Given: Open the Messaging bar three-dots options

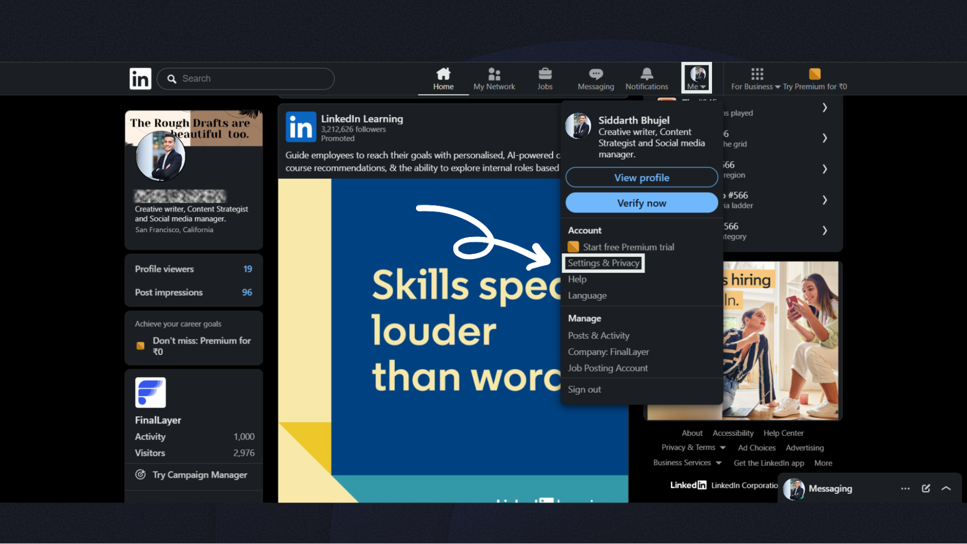Looking at the screenshot, I should tap(905, 488).
